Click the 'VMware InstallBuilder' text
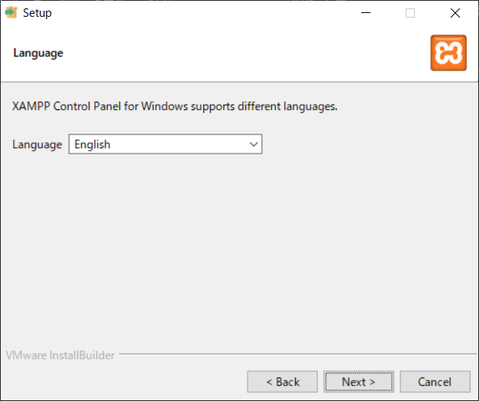The height and width of the screenshot is (401, 479). point(60,355)
